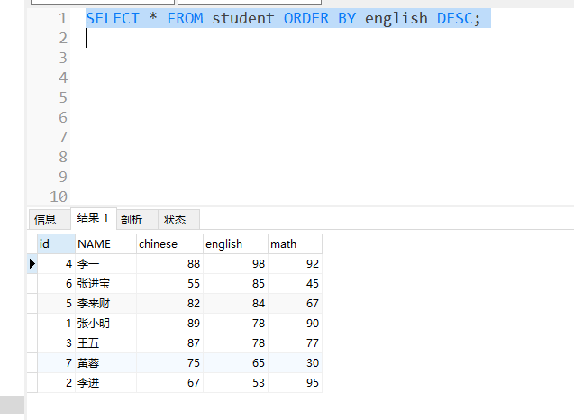The width and height of the screenshot is (574, 420).
Task: Switch to the 信息 tab
Action: click(45, 219)
